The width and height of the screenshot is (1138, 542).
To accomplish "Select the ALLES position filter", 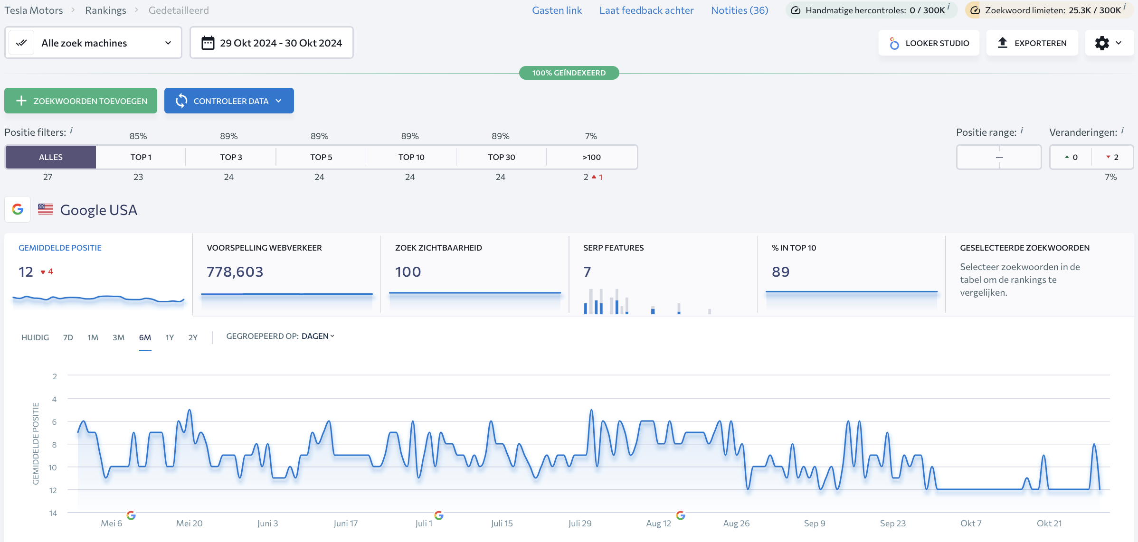I will pyautogui.click(x=51, y=157).
